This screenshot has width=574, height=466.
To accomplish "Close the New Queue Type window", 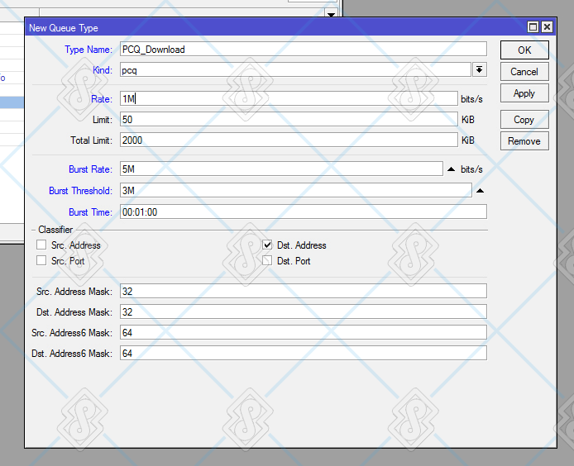I will click(x=547, y=27).
